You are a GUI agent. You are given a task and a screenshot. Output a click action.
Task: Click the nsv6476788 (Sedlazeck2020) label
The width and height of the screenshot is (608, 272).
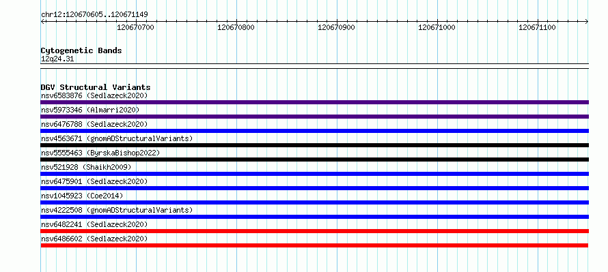tap(94, 124)
